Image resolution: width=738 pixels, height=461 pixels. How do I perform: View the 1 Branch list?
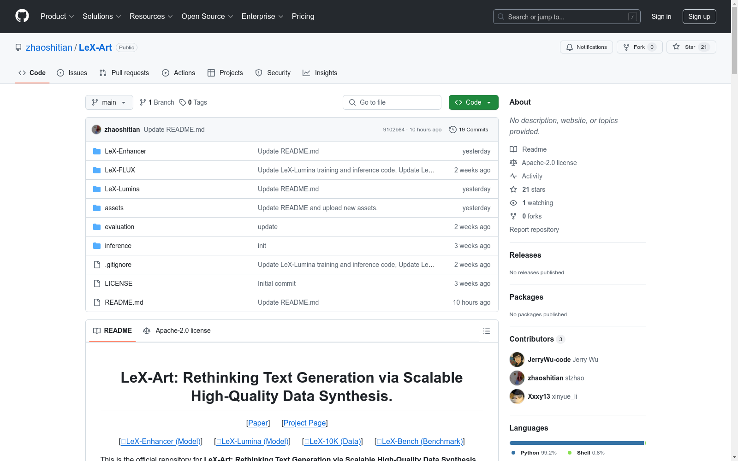tap(157, 102)
